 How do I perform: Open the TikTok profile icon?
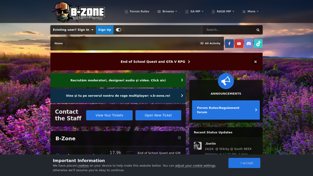click(258, 44)
